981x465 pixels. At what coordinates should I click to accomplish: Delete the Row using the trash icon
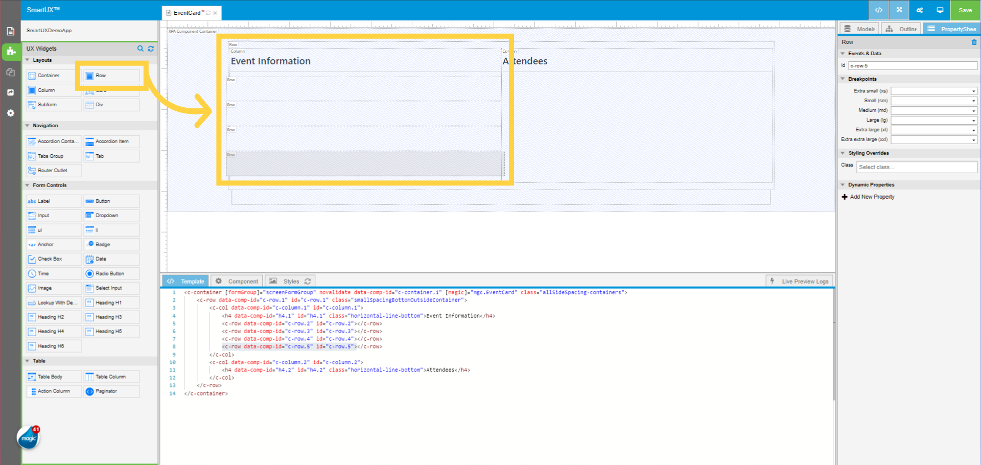(x=973, y=42)
